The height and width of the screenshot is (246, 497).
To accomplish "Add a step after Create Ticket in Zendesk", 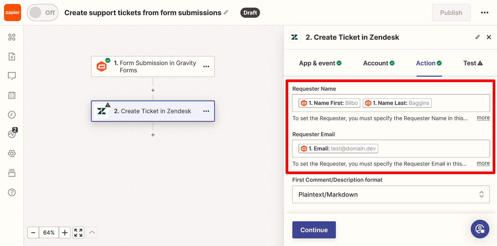I will (x=153, y=135).
